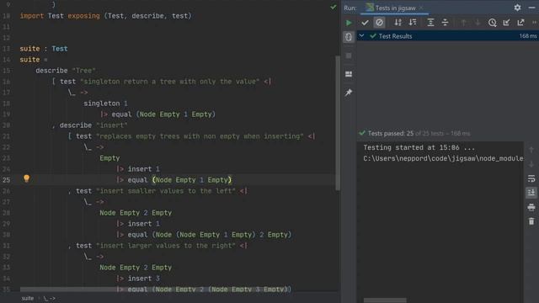
Task: Sort test results by duration
Action: 413,23
